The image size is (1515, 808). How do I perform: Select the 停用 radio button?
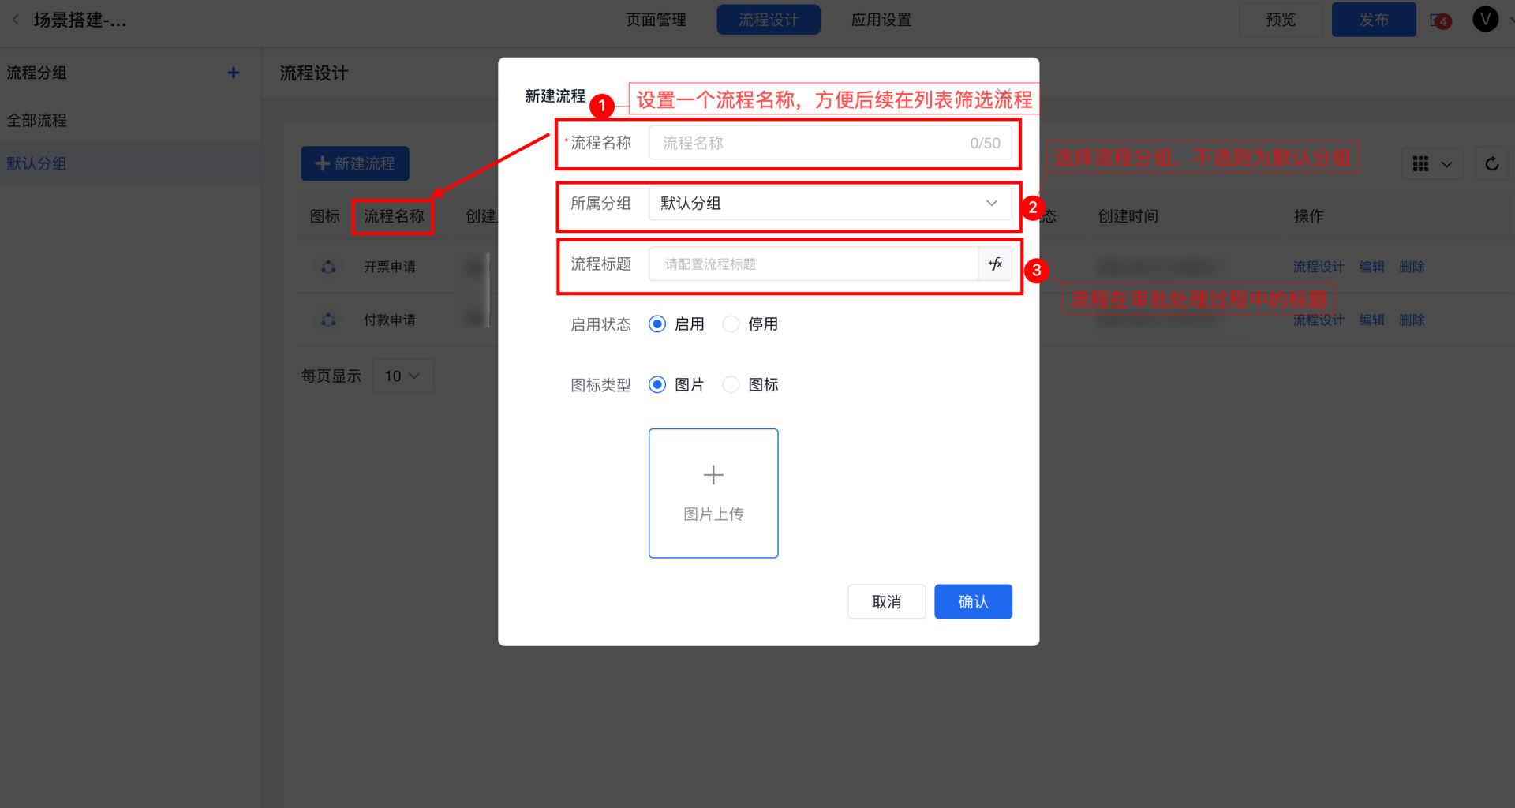point(731,324)
